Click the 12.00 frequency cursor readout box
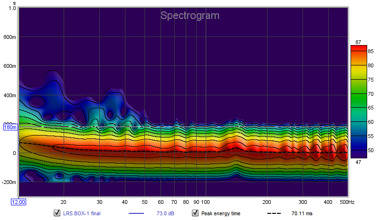Image resolution: width=380 pixels, height=220 pixels. point(18,202)
